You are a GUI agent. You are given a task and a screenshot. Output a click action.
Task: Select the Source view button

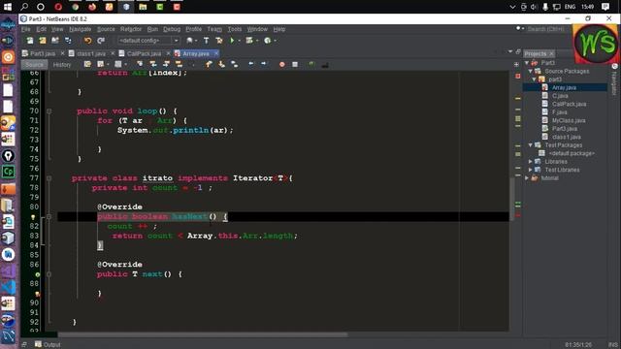(34, 65)
